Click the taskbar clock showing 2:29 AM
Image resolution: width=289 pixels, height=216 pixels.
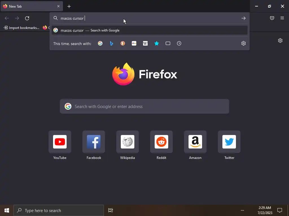(x=265, y=210)
